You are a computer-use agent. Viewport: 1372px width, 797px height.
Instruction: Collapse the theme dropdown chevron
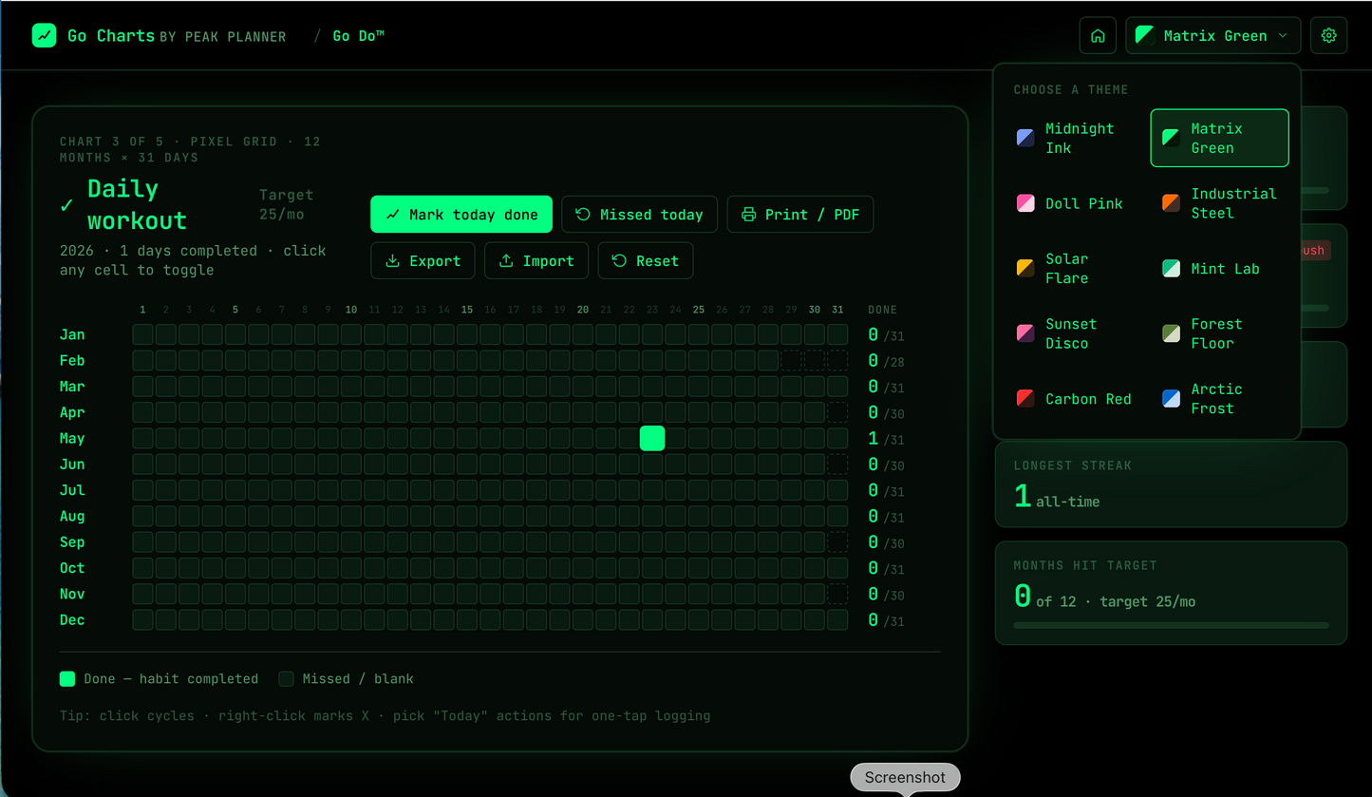(1283, 36)
